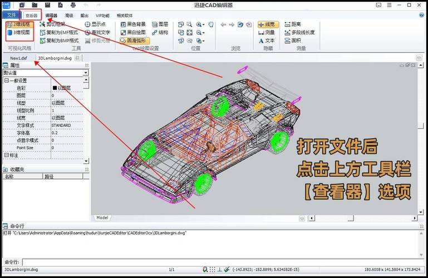Click 复制为BMP格式 copy tool
The width and height of the screenshot is (428, 278).
[59, 41]
